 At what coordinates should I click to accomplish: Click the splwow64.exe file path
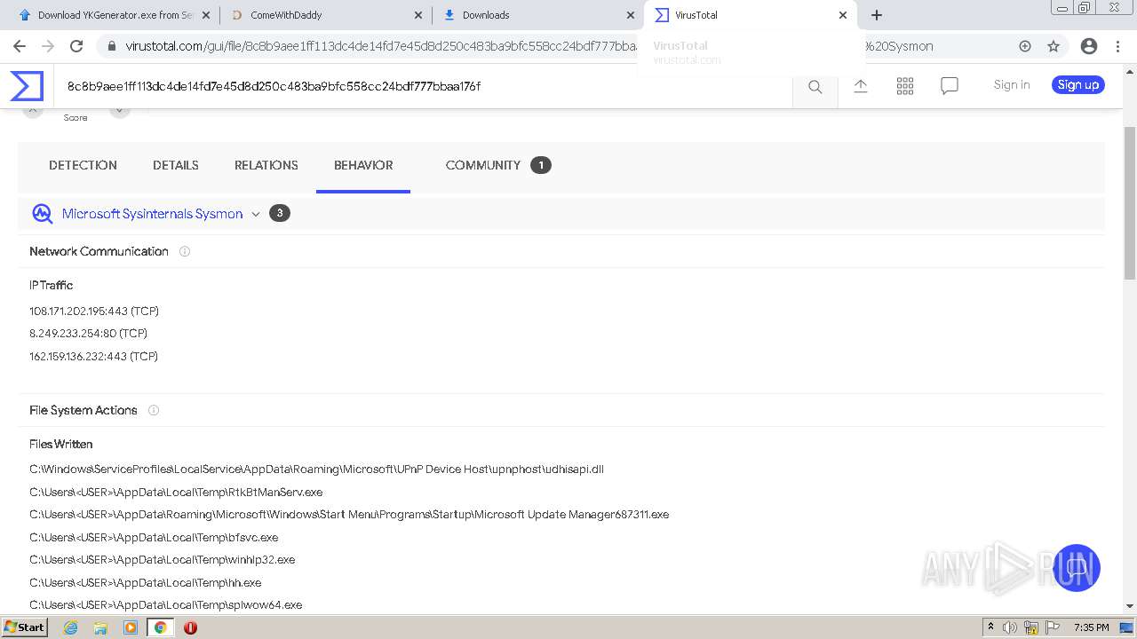166,604
